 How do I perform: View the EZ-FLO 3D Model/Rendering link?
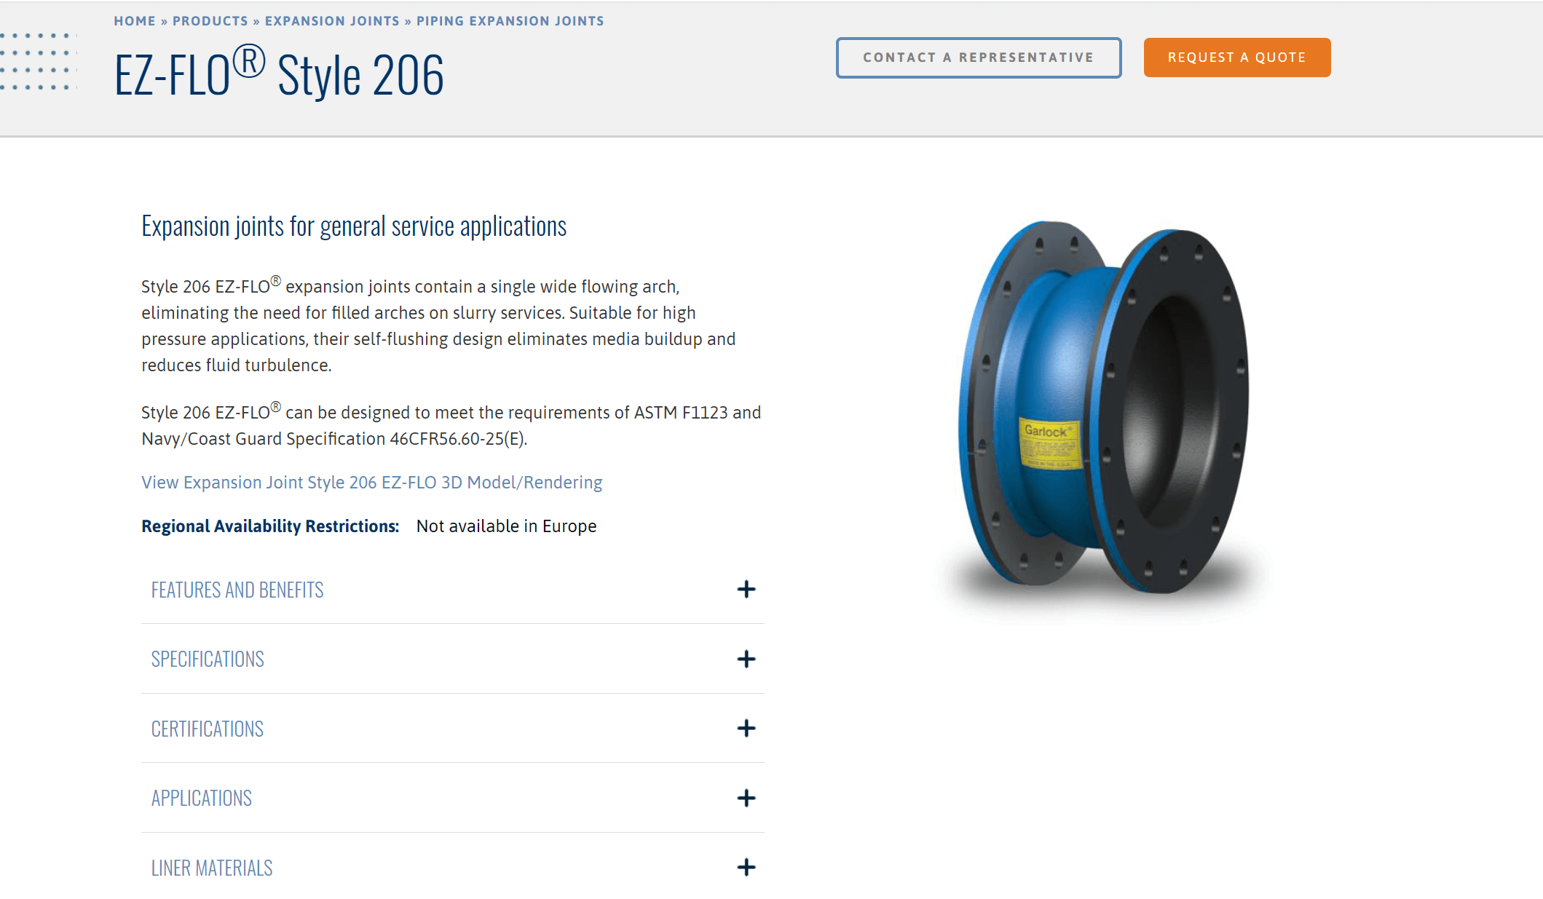[372, 483]
